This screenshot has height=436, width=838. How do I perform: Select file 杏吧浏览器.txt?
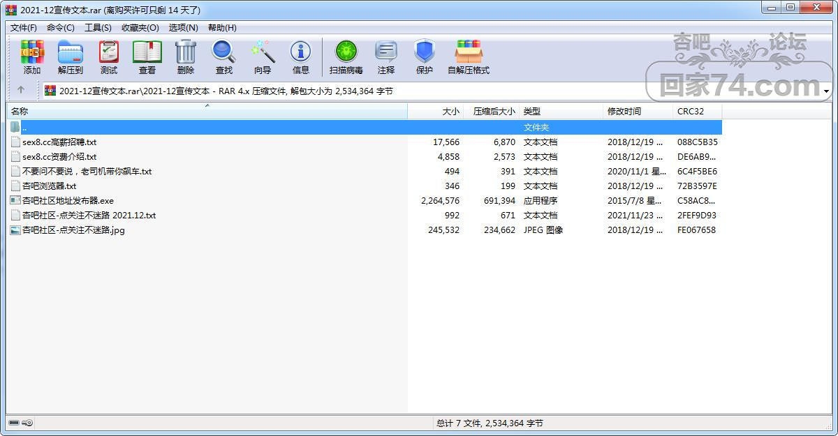tap(49, 186)
